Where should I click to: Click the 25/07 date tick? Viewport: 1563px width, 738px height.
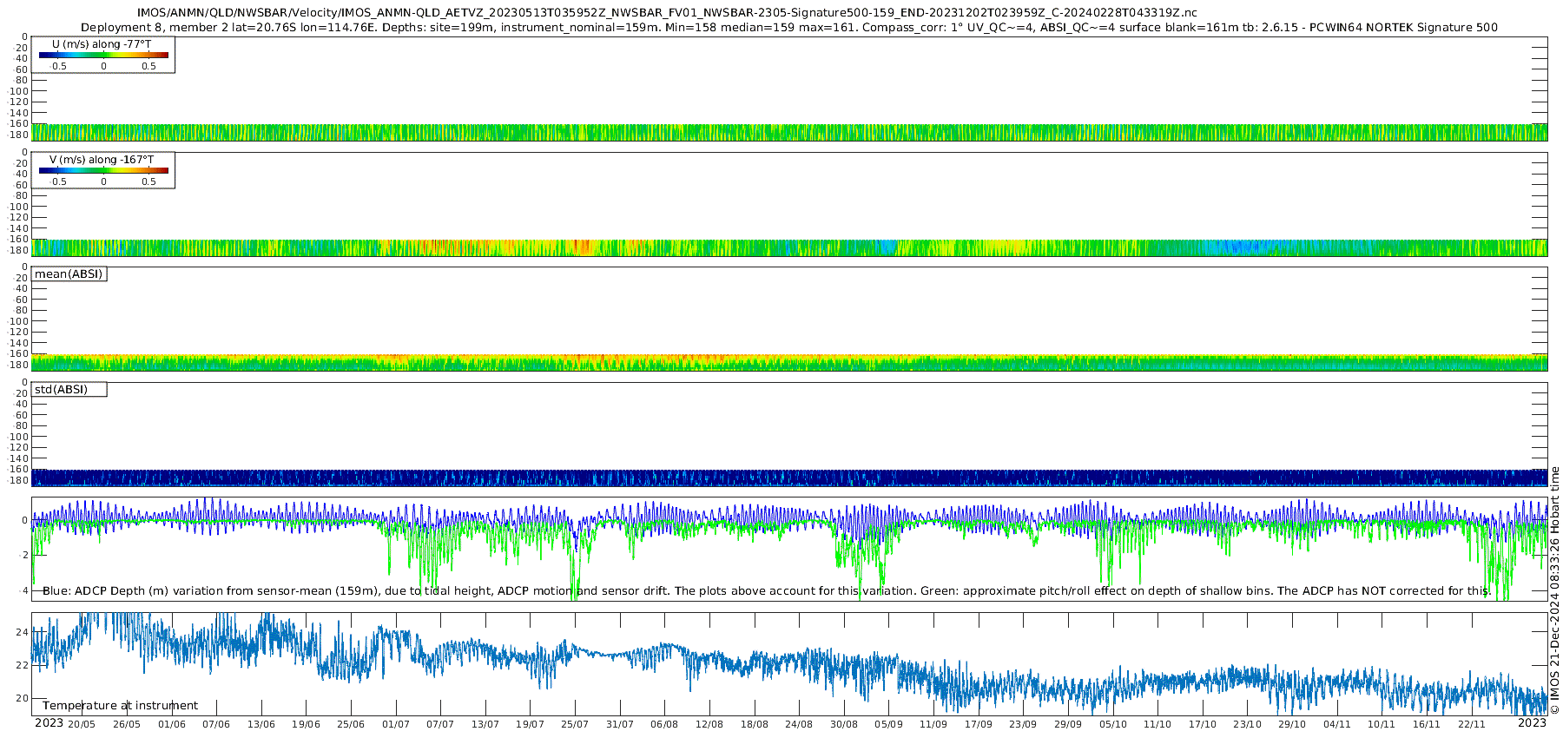point(574,724)
